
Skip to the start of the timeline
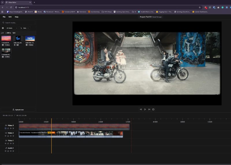141,109
